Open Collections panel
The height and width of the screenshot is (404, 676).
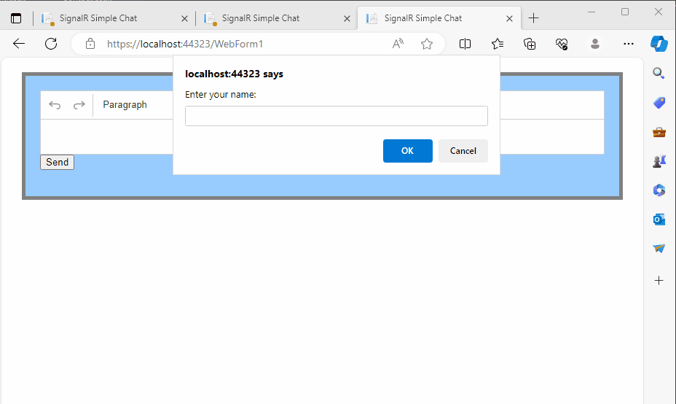coord(530,44)
